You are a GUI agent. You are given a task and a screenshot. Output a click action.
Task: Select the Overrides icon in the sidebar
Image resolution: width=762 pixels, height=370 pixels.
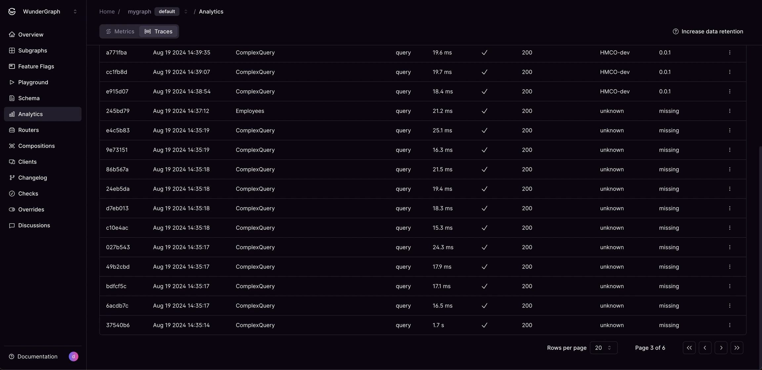click(x=12, y=209)
